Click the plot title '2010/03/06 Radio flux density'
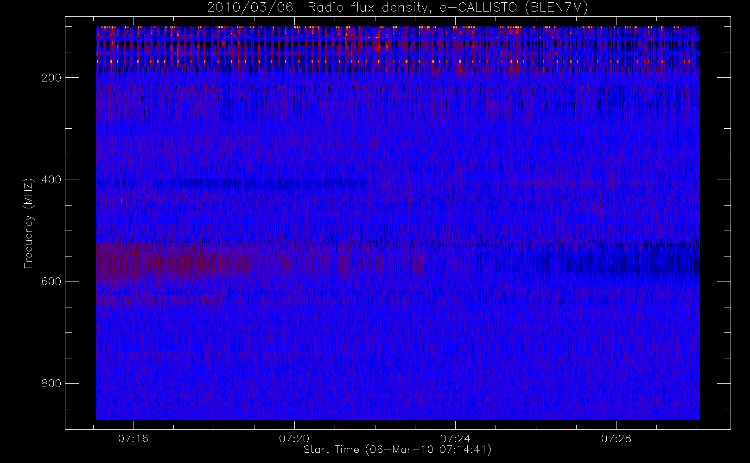Viewport: 750px width, 463px height. (398, 8)
